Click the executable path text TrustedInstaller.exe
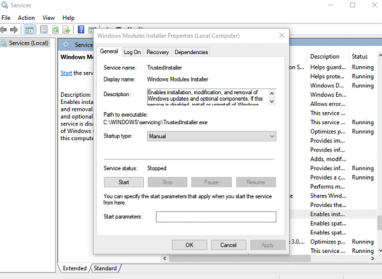This screenshot has width=382, height=279. coord(155,122)
